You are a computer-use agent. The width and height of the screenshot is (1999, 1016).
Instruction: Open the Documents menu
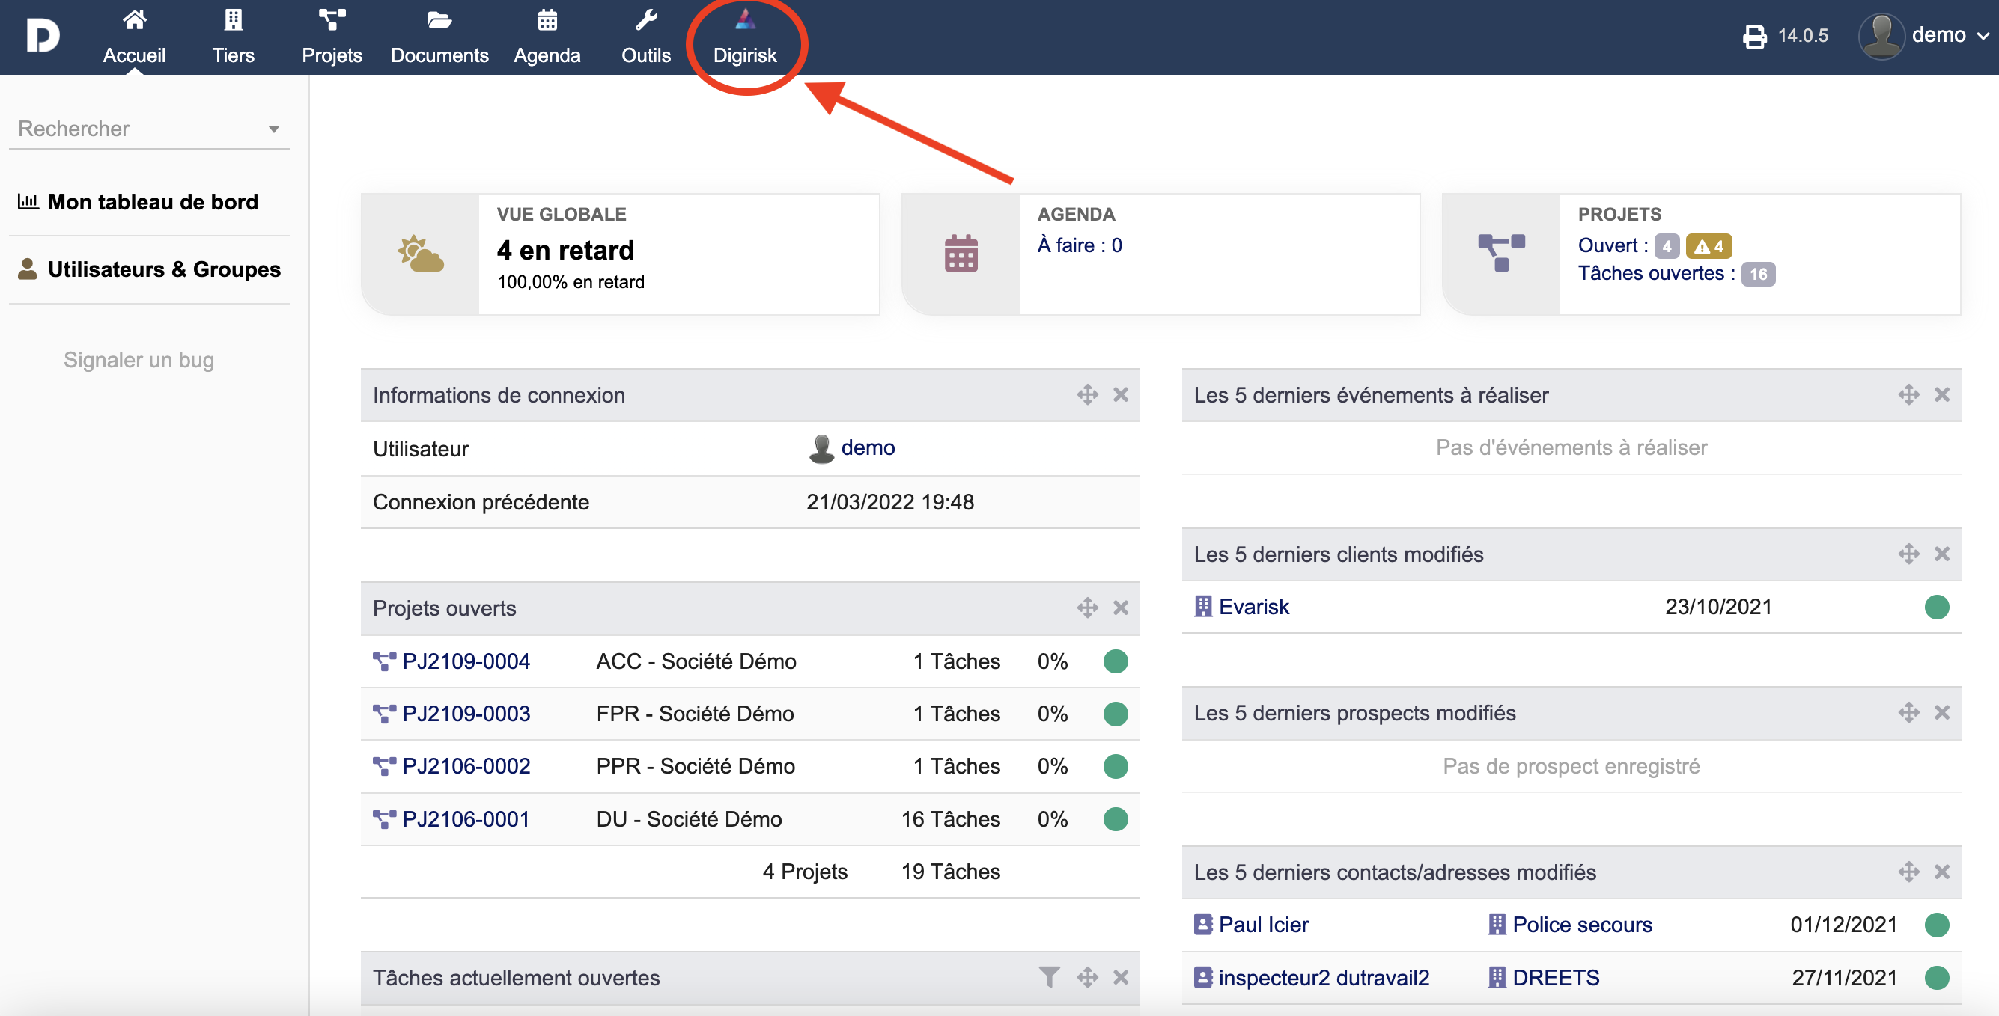[x=439, y=37]
